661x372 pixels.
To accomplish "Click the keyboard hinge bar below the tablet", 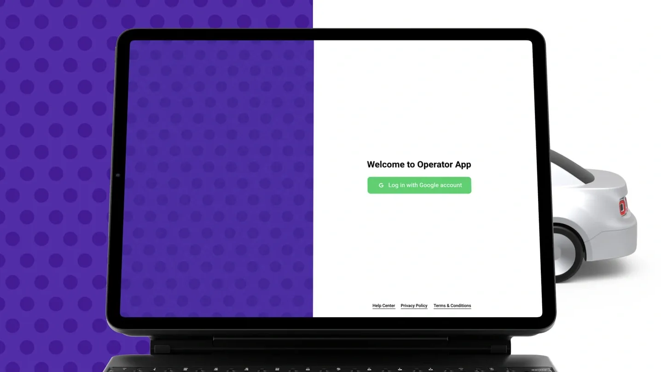I will 330,341.
